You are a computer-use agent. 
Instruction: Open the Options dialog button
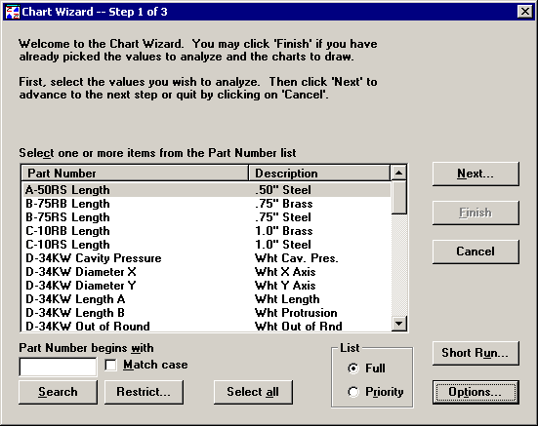coord(476,392)
